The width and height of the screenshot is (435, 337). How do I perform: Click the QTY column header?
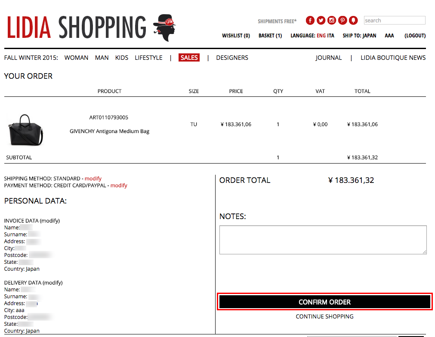[x=278, y=91]
